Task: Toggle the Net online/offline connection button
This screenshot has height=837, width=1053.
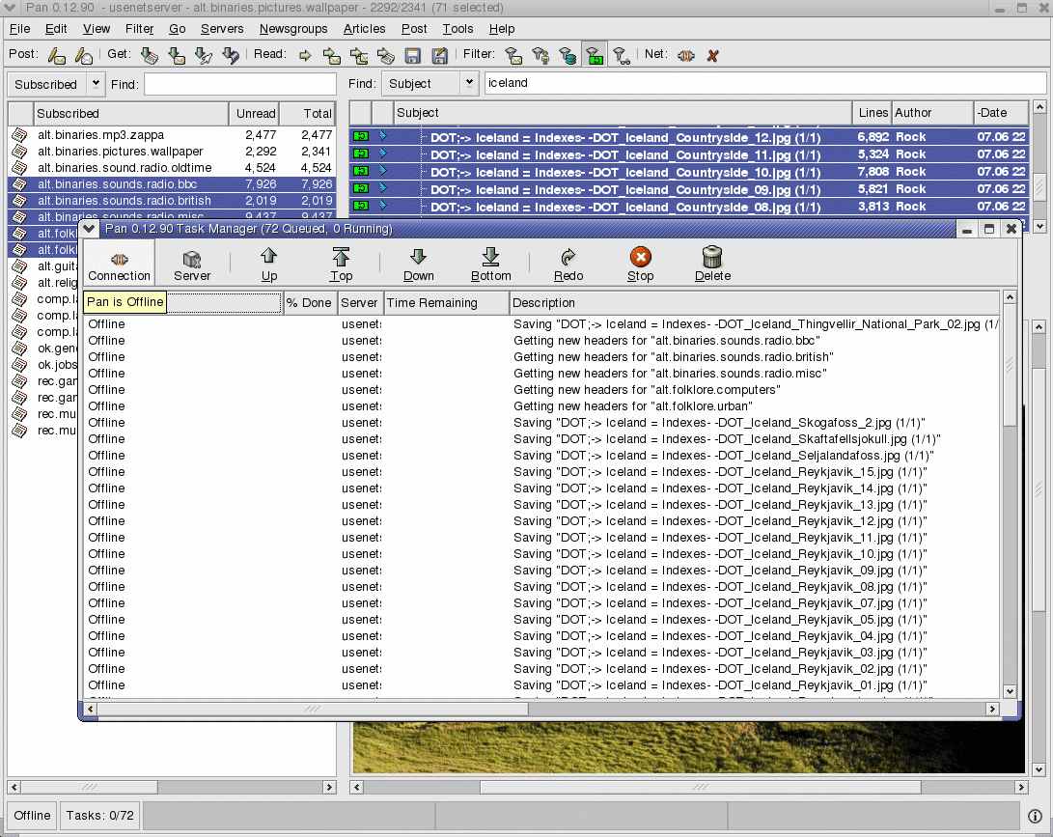Action: tap(685, 55)
